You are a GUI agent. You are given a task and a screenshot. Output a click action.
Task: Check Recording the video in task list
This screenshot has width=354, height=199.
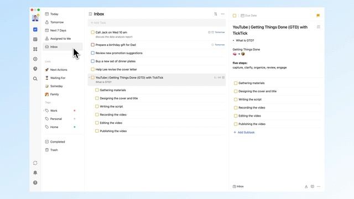click(x=97, y=114)
